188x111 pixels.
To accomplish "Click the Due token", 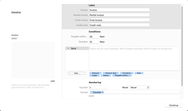I will pyautogui.click(x=139, y=73).
